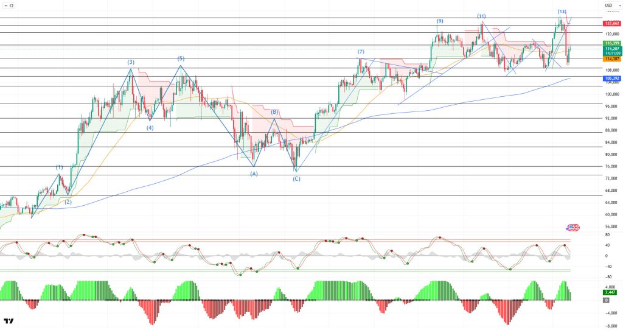Image resolution: width=623 pixels, height=330 pixels.
Task: Select the wave label (11) on chart
Action: 481,16
